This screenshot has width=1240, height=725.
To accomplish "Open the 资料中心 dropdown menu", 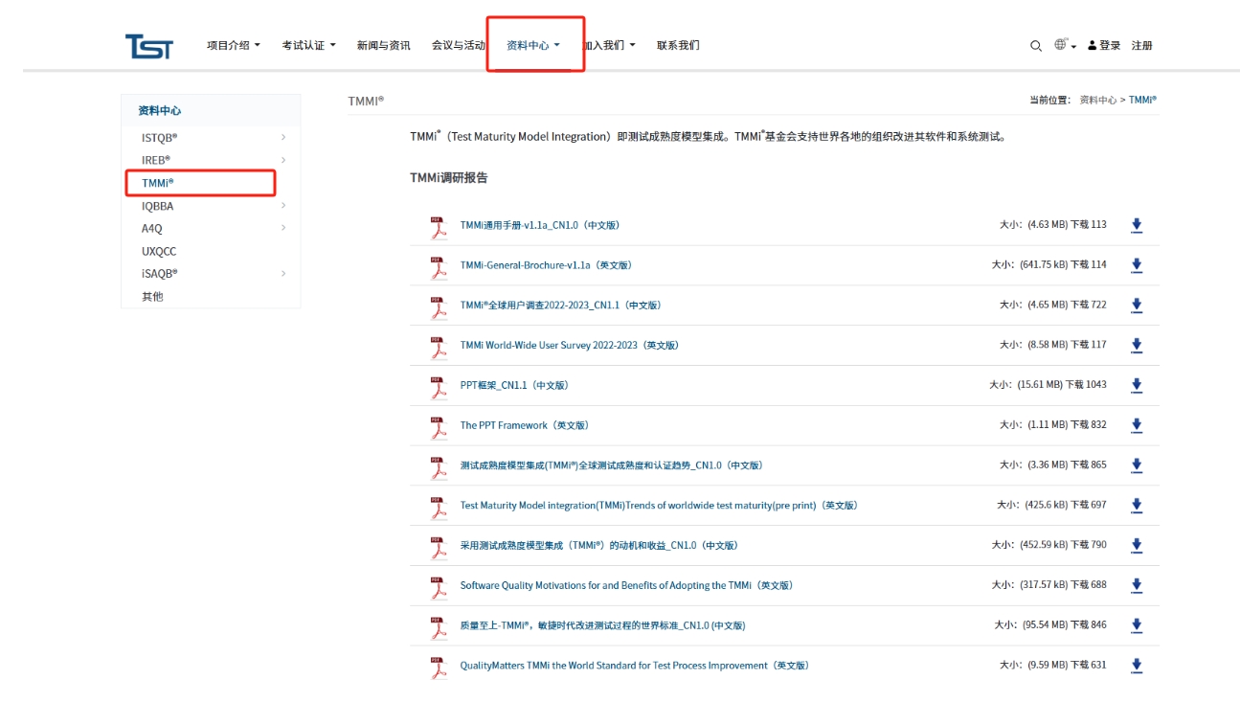I will (533, 45).
